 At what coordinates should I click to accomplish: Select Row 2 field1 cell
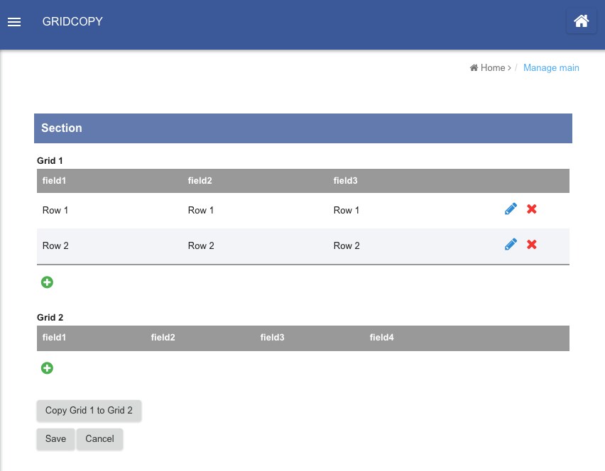point(55,245)
